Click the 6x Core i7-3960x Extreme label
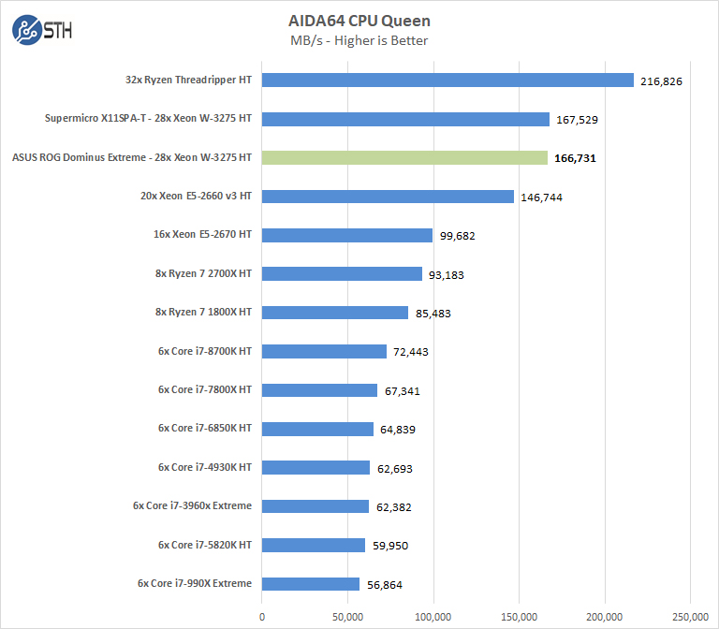 click(193, 506)
